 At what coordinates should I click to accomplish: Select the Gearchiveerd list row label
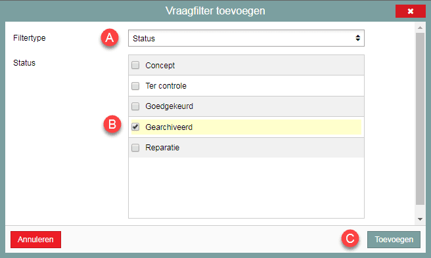tap(169, 127)
